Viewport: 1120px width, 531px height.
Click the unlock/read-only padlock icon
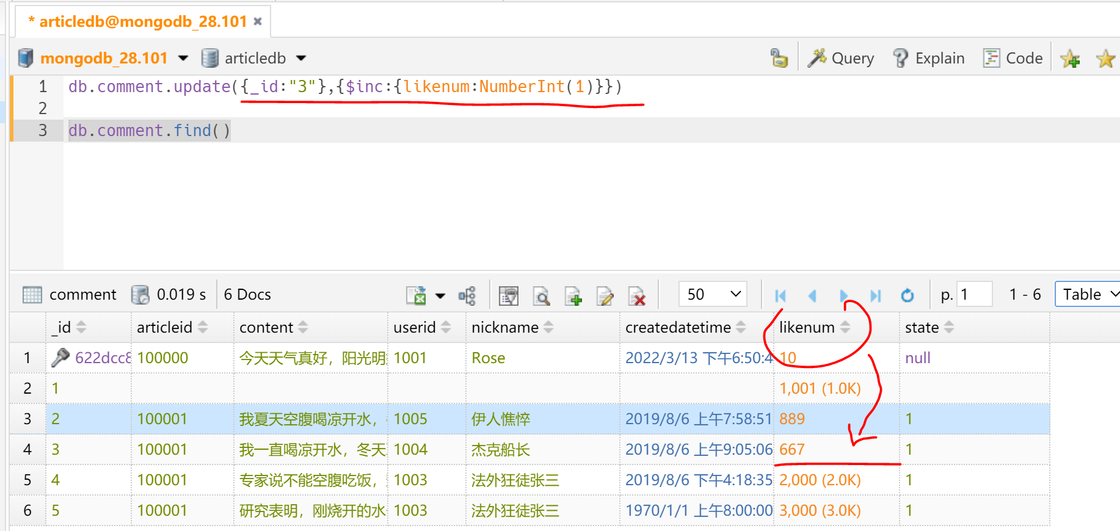tap(779, 58)
